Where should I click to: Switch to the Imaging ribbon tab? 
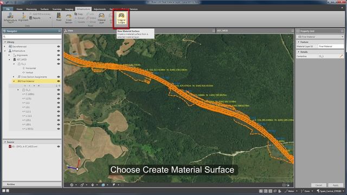point(69,9)
